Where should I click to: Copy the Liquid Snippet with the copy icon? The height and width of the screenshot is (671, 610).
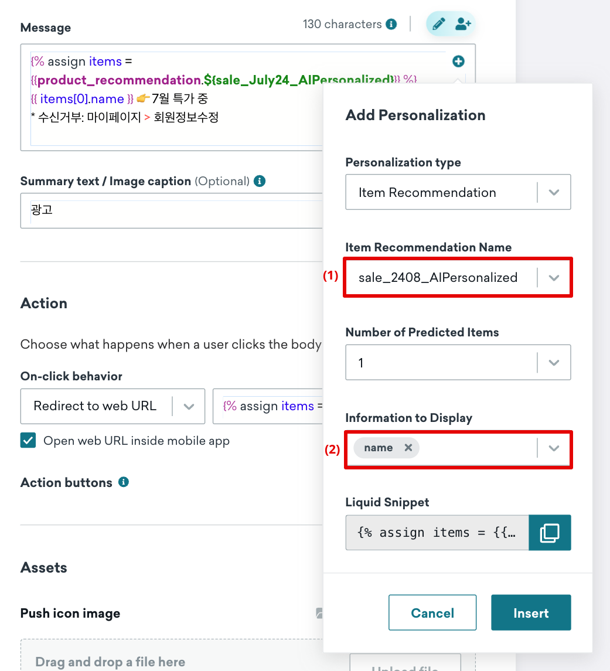(x=550, y=532)
